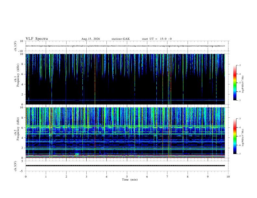This screenshot has width=257, height=198.
Task: Click the VLF Spectra title text
Action: (37, 39)
